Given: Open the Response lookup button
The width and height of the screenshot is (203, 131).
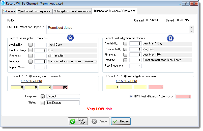Looking at the screenshot, I should pyautogui.click(x=42, y=96).
